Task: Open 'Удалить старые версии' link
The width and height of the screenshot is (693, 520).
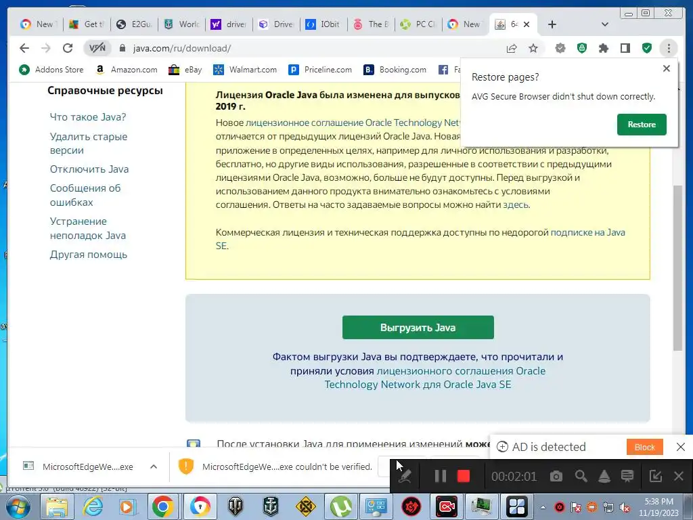Action: pyautogui.click(x=89, y=144)
